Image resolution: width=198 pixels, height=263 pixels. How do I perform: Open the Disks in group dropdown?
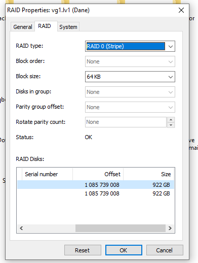(x=130, y=92)
